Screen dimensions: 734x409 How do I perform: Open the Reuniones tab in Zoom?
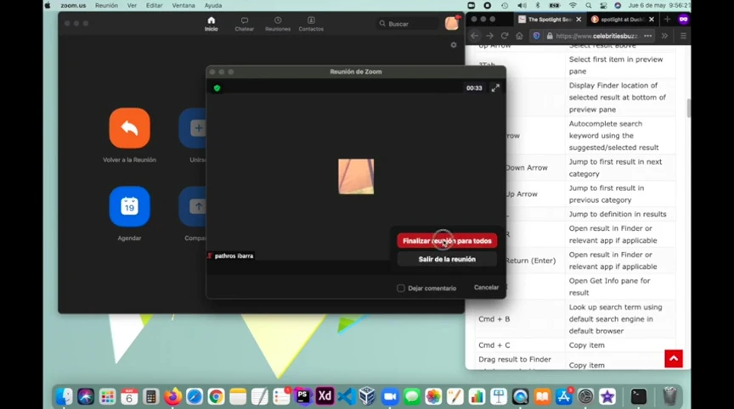pos(278,24)
